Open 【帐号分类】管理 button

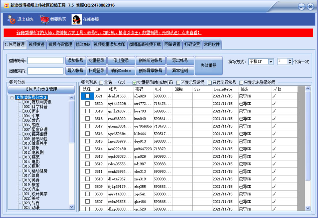pos(41,89)
